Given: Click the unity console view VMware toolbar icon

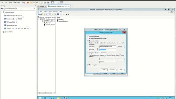Looking at the screenshot, I should [62, 2].
